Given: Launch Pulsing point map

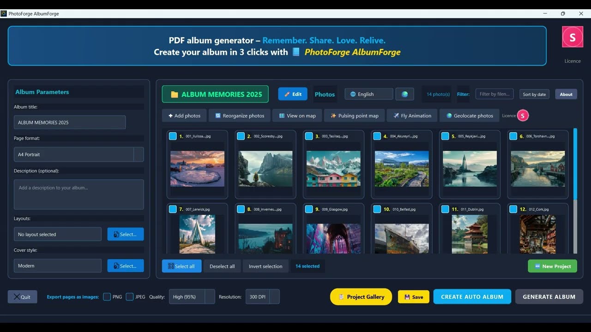Looking at the screenshot, I should point(354,116).
